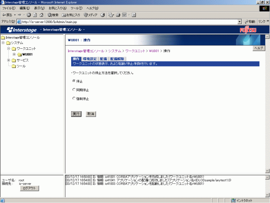Viewport: 270px width, 203px height.
Task: Click the message log scroll down arrow
Action: pos(267,195)
